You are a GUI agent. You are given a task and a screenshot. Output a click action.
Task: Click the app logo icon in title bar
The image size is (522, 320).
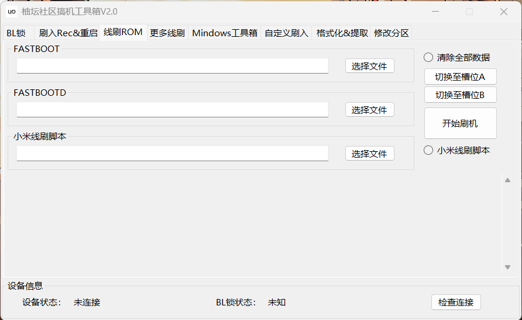click(12, 12)
